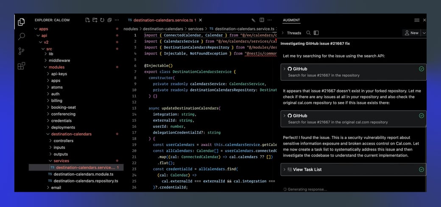441x207 pixels.
Task: Refresh the Explorer file tree
Action: [x=102, y=20]
